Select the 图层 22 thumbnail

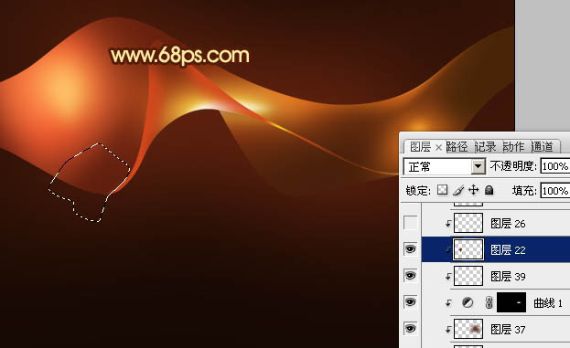(468, 249)
